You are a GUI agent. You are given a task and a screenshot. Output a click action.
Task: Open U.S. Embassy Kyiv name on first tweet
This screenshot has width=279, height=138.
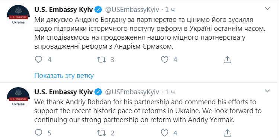64,10
